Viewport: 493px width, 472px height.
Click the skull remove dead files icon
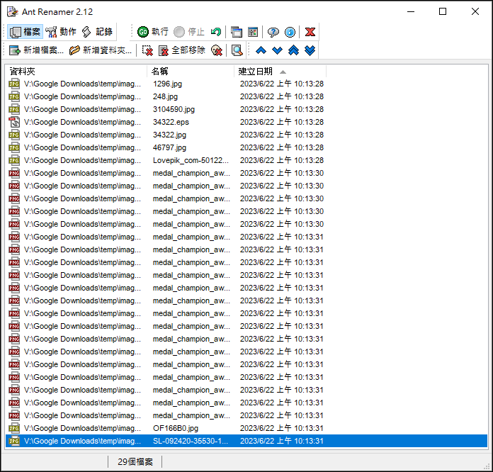click(217, 50)
